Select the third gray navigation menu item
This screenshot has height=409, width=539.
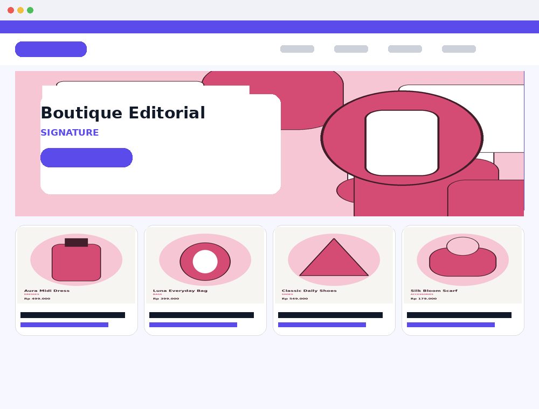[x=405, y=49]
